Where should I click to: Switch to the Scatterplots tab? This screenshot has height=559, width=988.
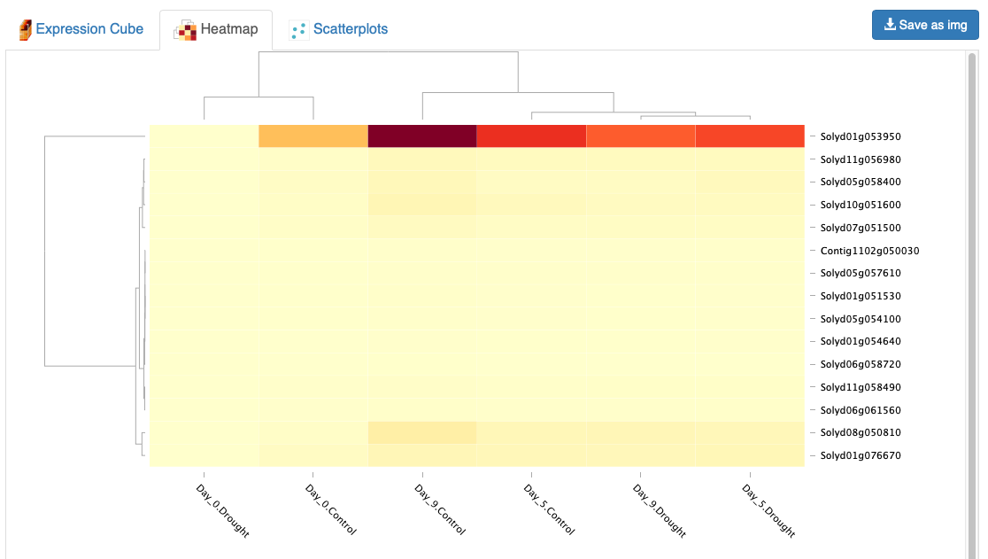click(338, 29)
